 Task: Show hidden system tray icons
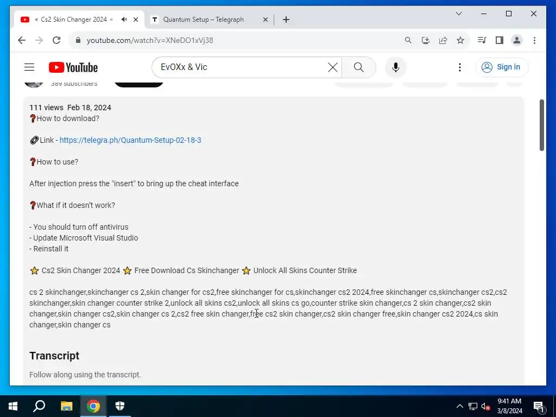[459, 406]
